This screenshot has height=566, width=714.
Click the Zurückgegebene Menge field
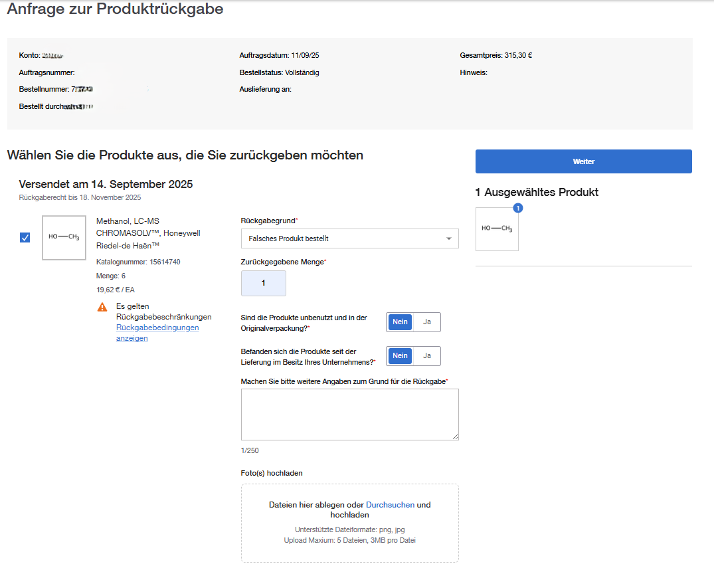click(263, 283)
